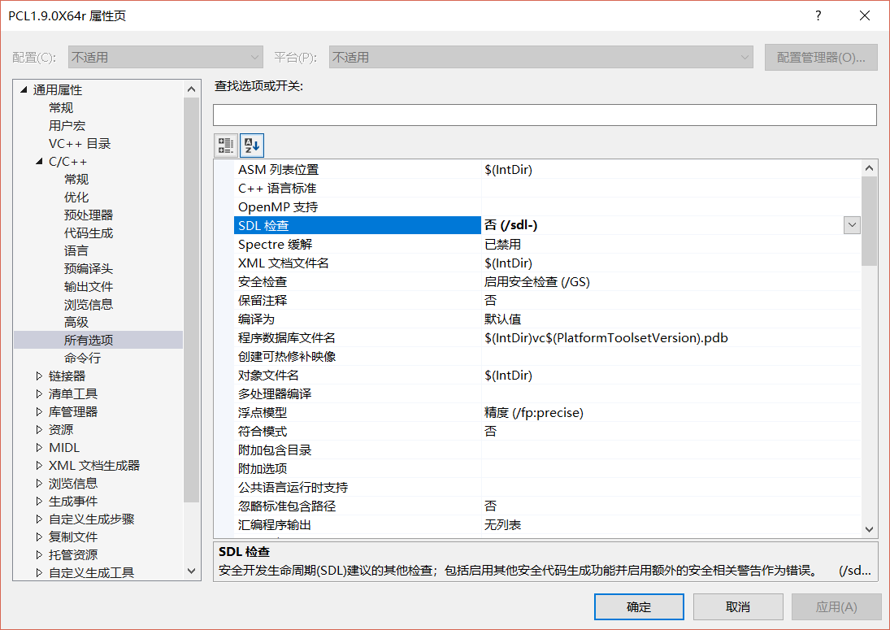The width and height of the screenshot is (890, 630).
Task: Select the 编译为 property row
Action: 547,319
